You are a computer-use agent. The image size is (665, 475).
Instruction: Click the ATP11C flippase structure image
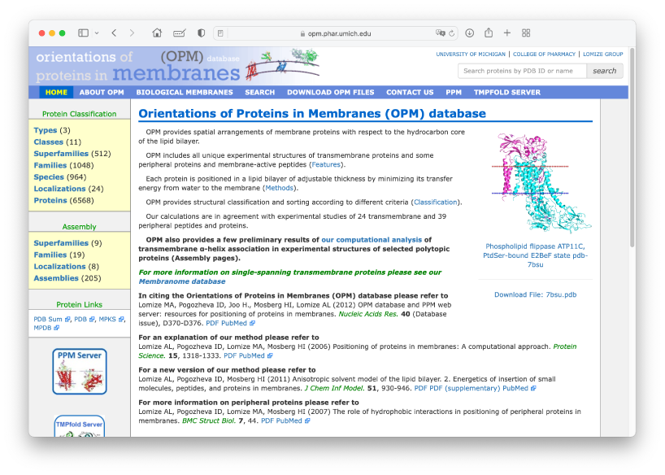[541, 183]
